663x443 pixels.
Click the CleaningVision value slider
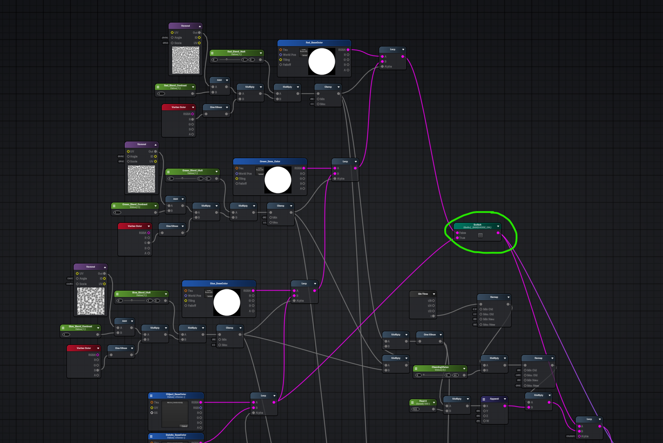pos(432,375)
